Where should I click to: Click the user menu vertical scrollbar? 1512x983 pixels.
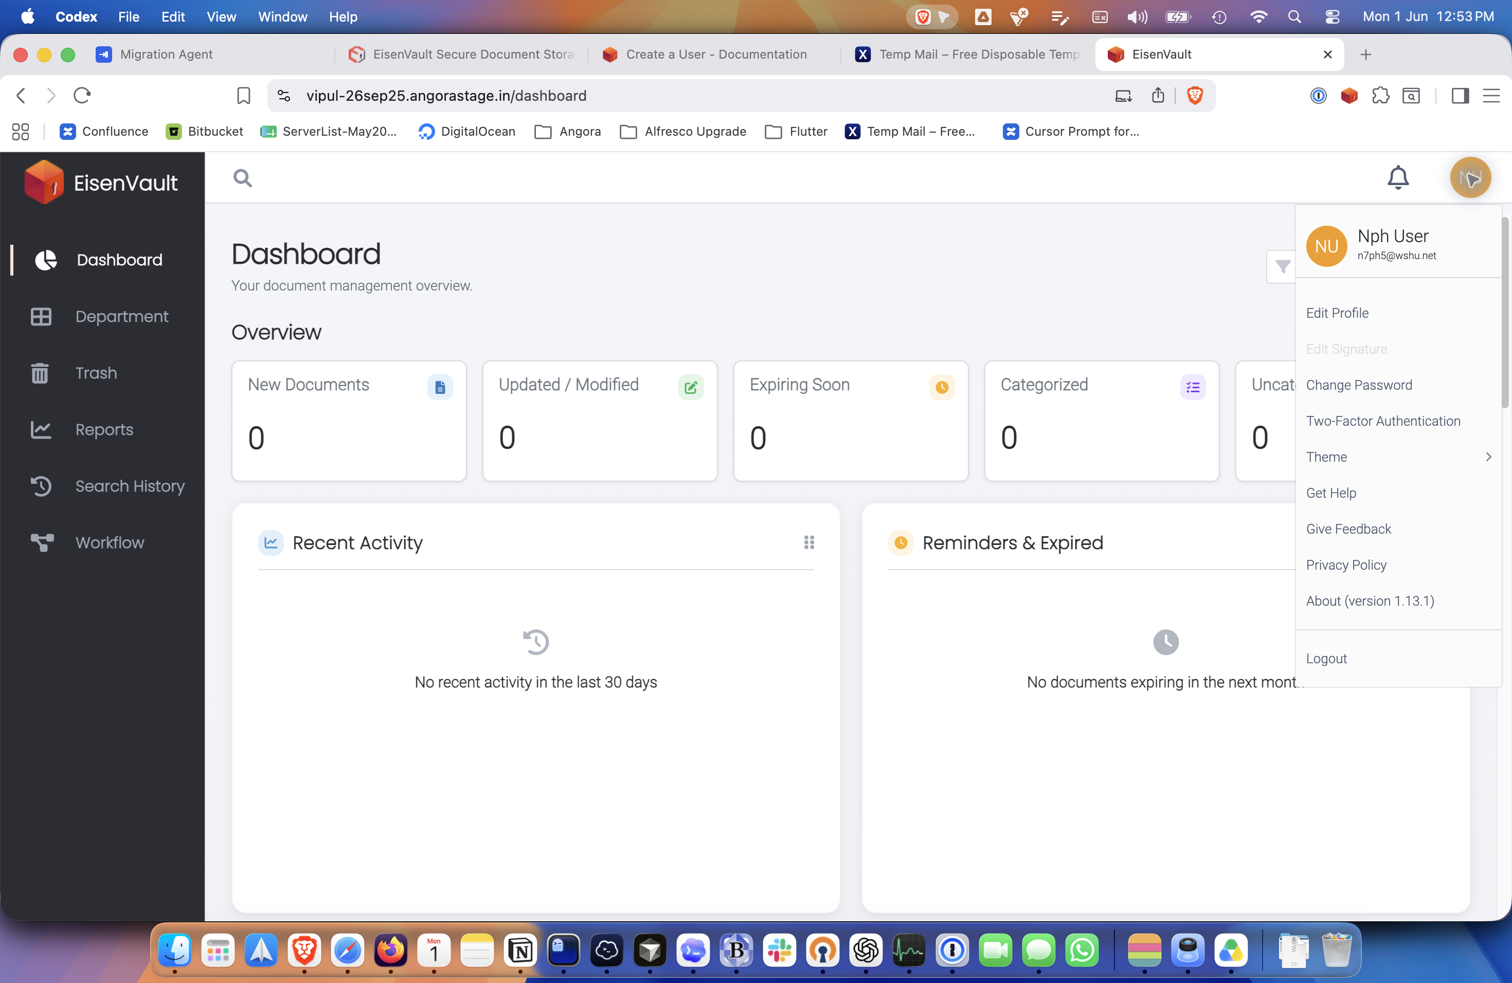1505,313
